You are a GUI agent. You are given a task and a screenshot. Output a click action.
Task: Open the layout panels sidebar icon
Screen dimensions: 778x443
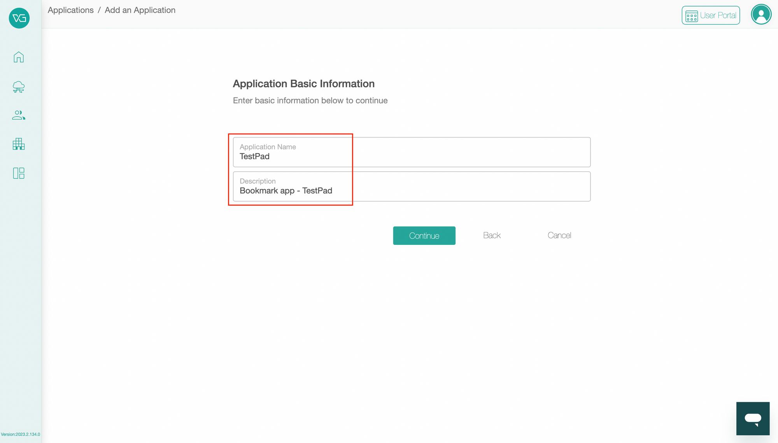(x=19, y=173)
